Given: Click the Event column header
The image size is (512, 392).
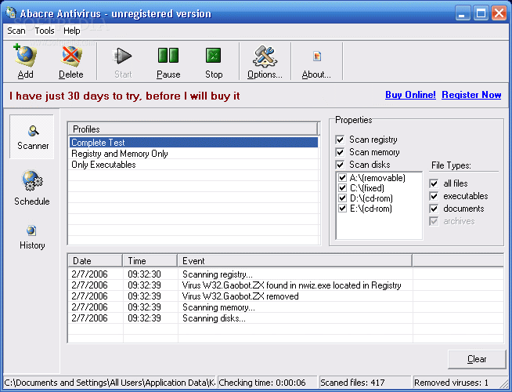Looking at the screenshot, I should [295, 261].
